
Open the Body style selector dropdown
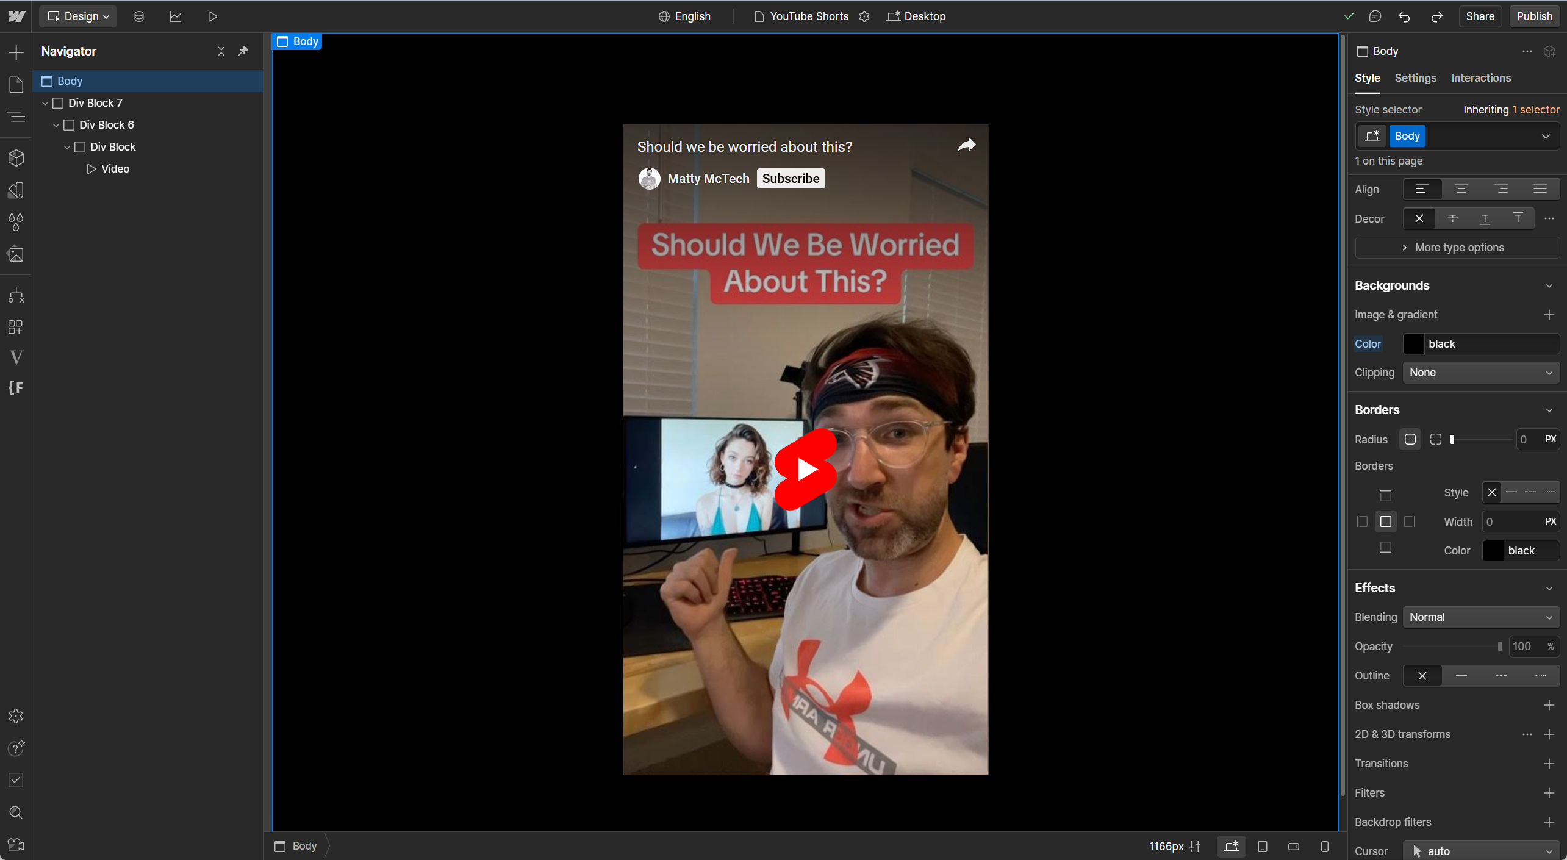tap(1546, 136)
